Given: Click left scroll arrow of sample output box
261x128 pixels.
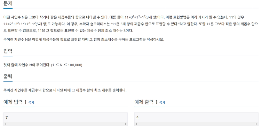Looking at the screenshot, I should coord(136,124).
